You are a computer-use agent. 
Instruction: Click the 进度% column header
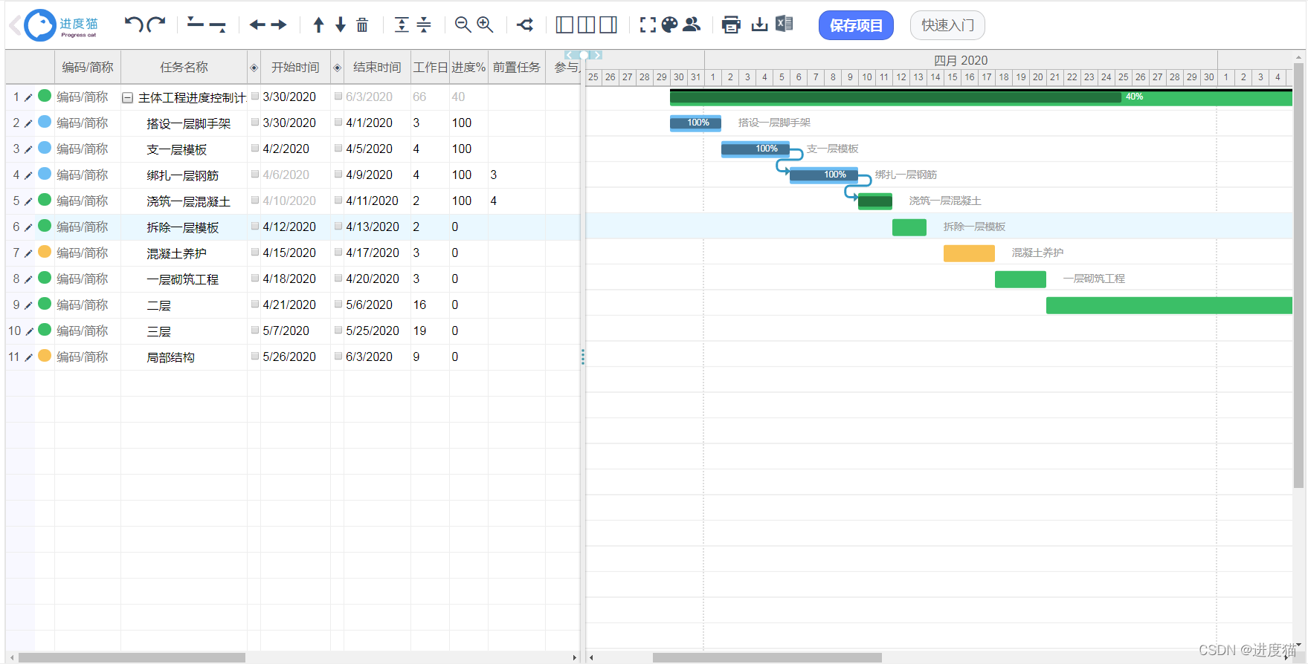[x=468, y=67]
